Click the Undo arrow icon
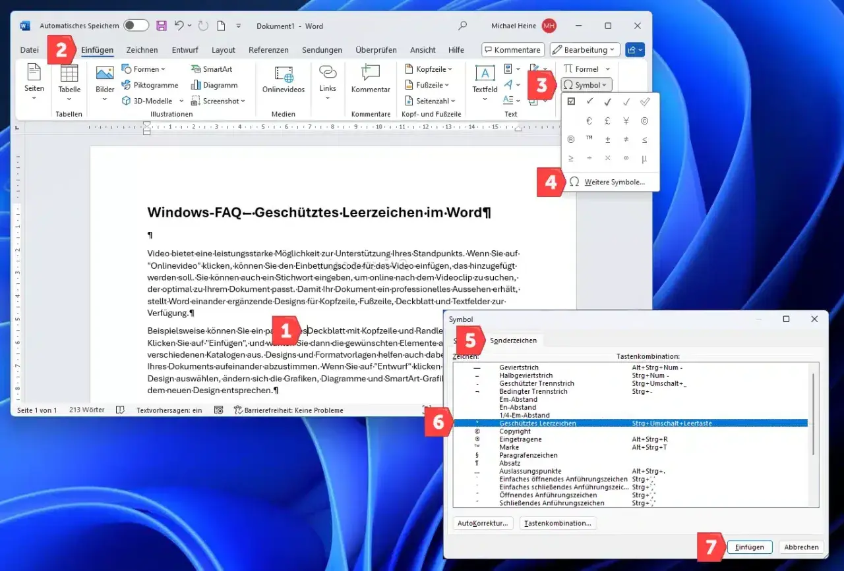The width and height of the screenshot is (844, 571). [x=179, y=26]
